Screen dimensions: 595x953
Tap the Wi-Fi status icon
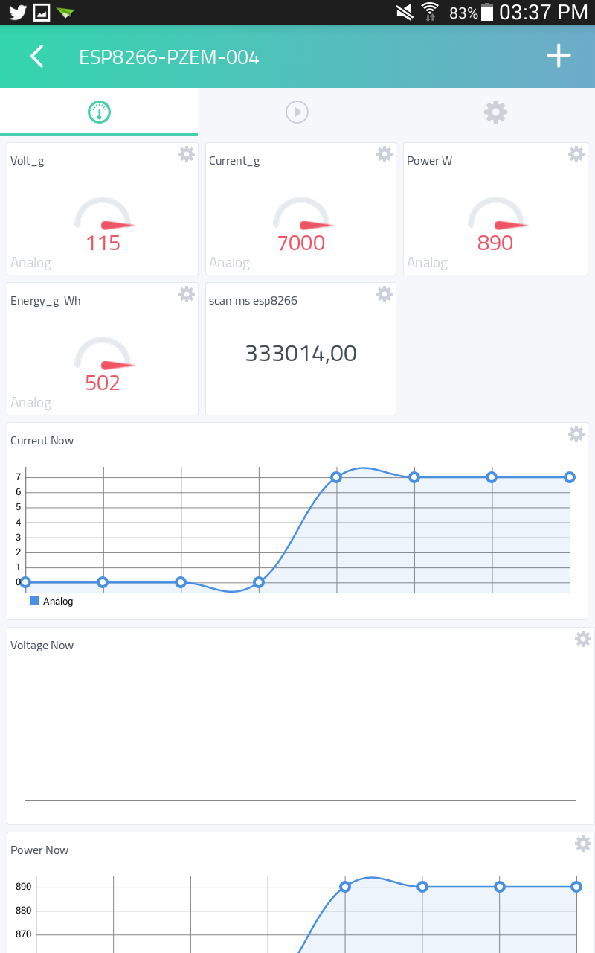pyautogui.click(x=430, y=12)
